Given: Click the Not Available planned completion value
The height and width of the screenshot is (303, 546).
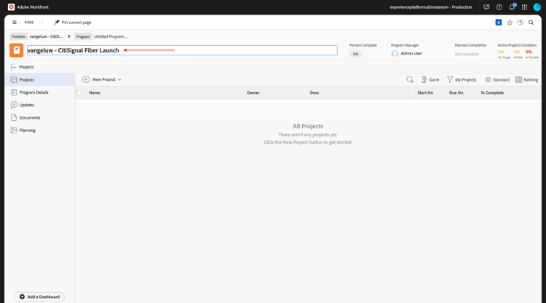Looking at the screenshot, I should (x=467, y=55).
